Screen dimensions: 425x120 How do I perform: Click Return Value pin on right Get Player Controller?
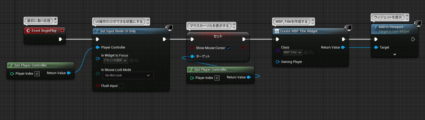(x=249, y=77)
